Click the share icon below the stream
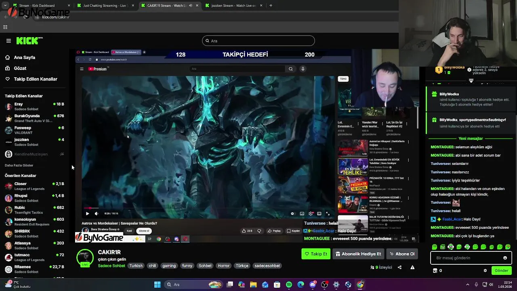 click(399, 267)
